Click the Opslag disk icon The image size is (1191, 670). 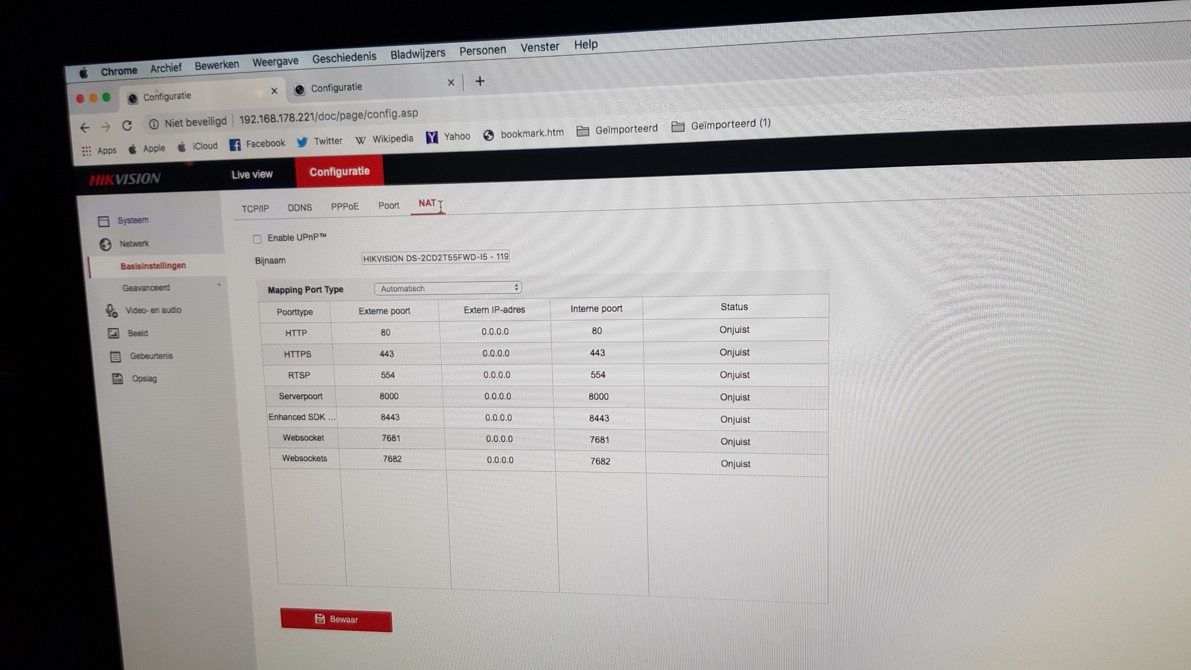click(117, 379)
